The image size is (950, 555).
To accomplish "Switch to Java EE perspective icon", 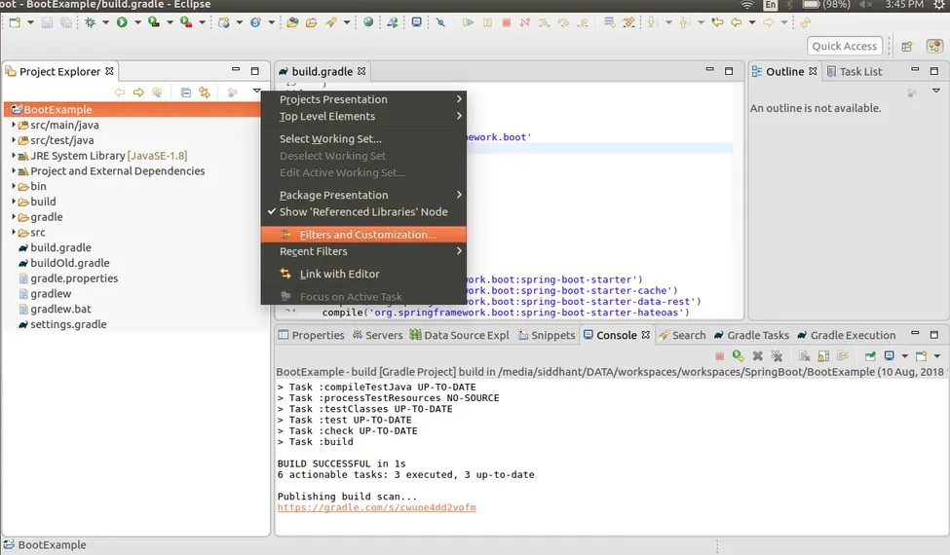I will tap(934, 46).
